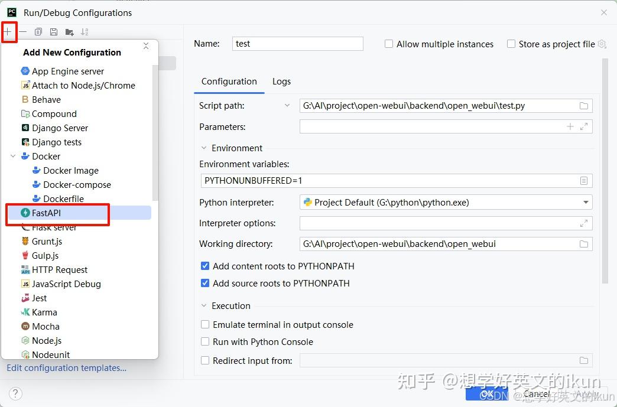Select the HTTP Request configuration type
The width and height of the screenshot is (617, 407).
pos(59,269)
